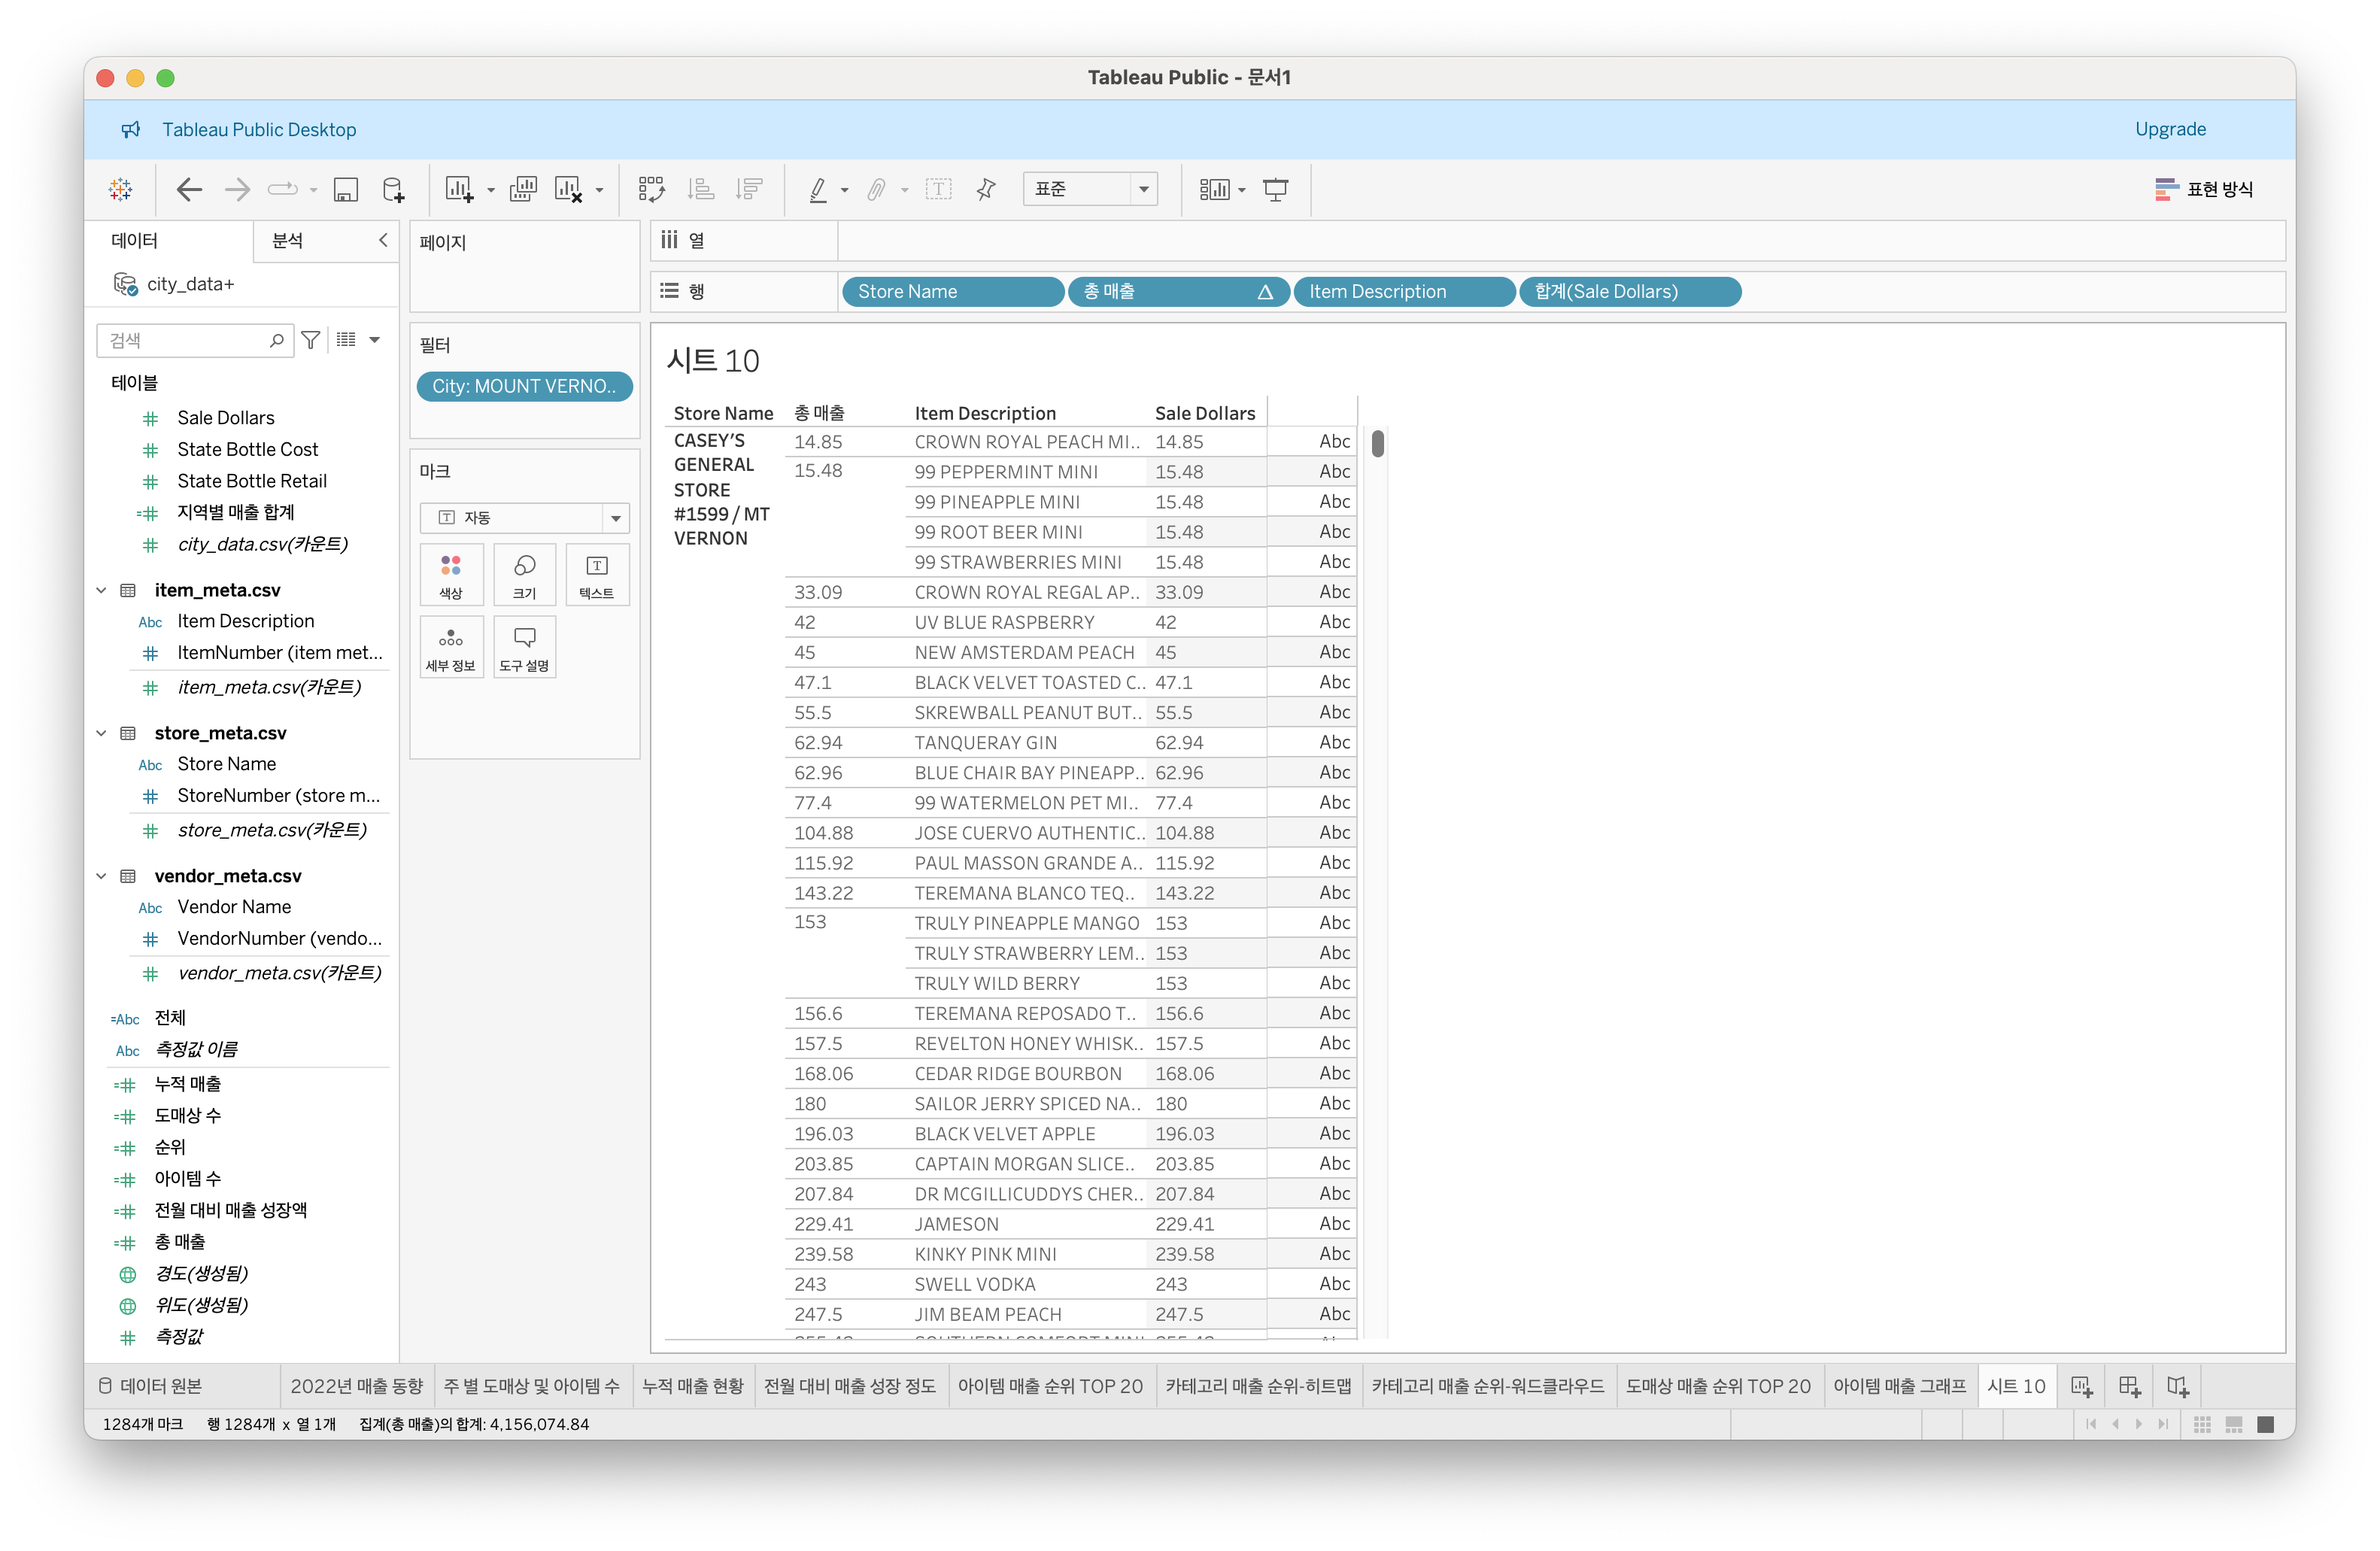Image resolution: width=2380 pixels, height=1551 pixels.
Task: Open the fit dropdown set to standard
Action: coord(1089,190)
